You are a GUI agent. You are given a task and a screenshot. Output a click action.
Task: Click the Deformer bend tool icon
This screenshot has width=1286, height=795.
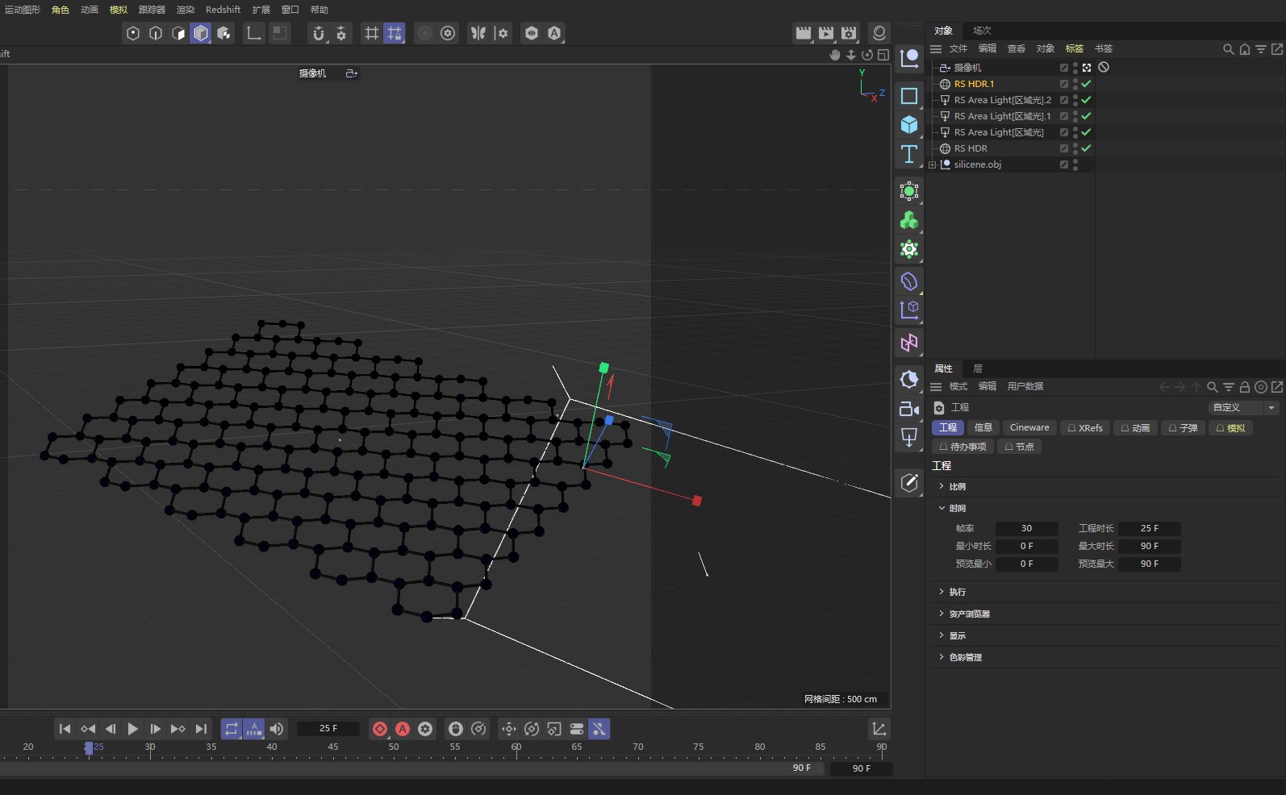pyautogui.click(x=909, y=281)
